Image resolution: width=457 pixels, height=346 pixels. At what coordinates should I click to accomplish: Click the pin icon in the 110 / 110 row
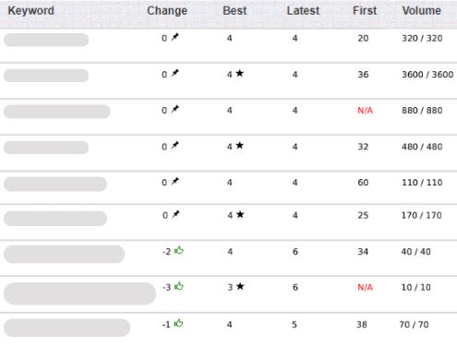174,181
